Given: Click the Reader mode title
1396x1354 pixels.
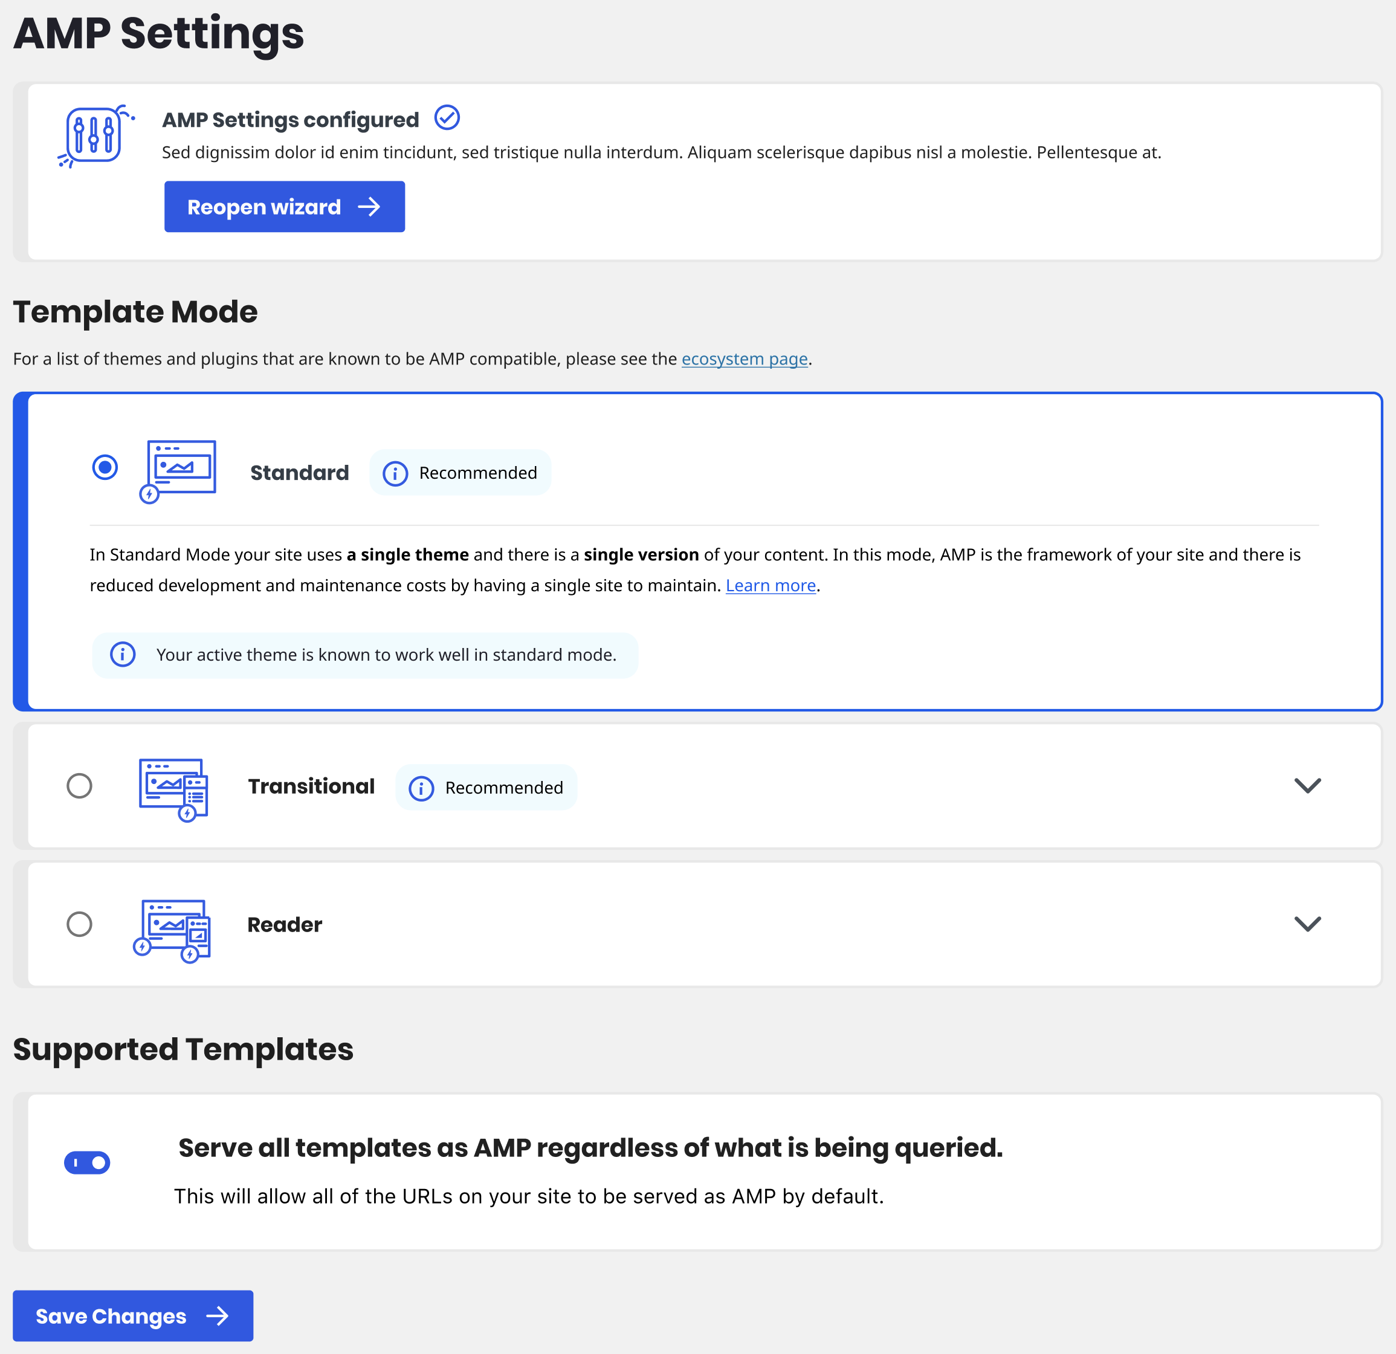Looking at the screenshot, I should 285,924.
